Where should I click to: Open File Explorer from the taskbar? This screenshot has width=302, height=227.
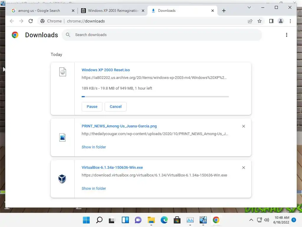click(151, 220)
